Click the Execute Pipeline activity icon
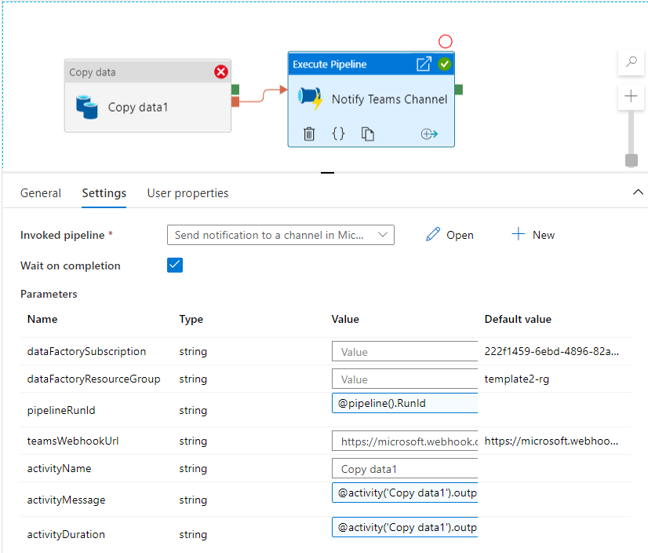This screenshot has width=648, height=553. (310, 98)
